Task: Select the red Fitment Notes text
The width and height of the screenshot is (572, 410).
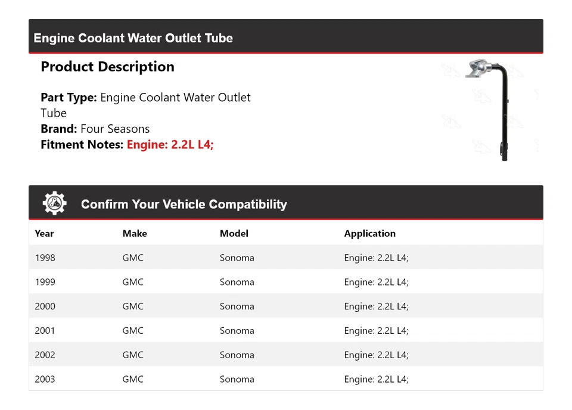Action: [170, 145]
